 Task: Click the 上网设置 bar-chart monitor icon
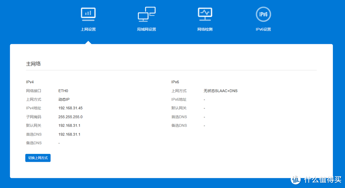point(88,14)
